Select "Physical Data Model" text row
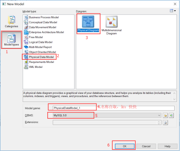180x151 pixels. coord(41,57)
